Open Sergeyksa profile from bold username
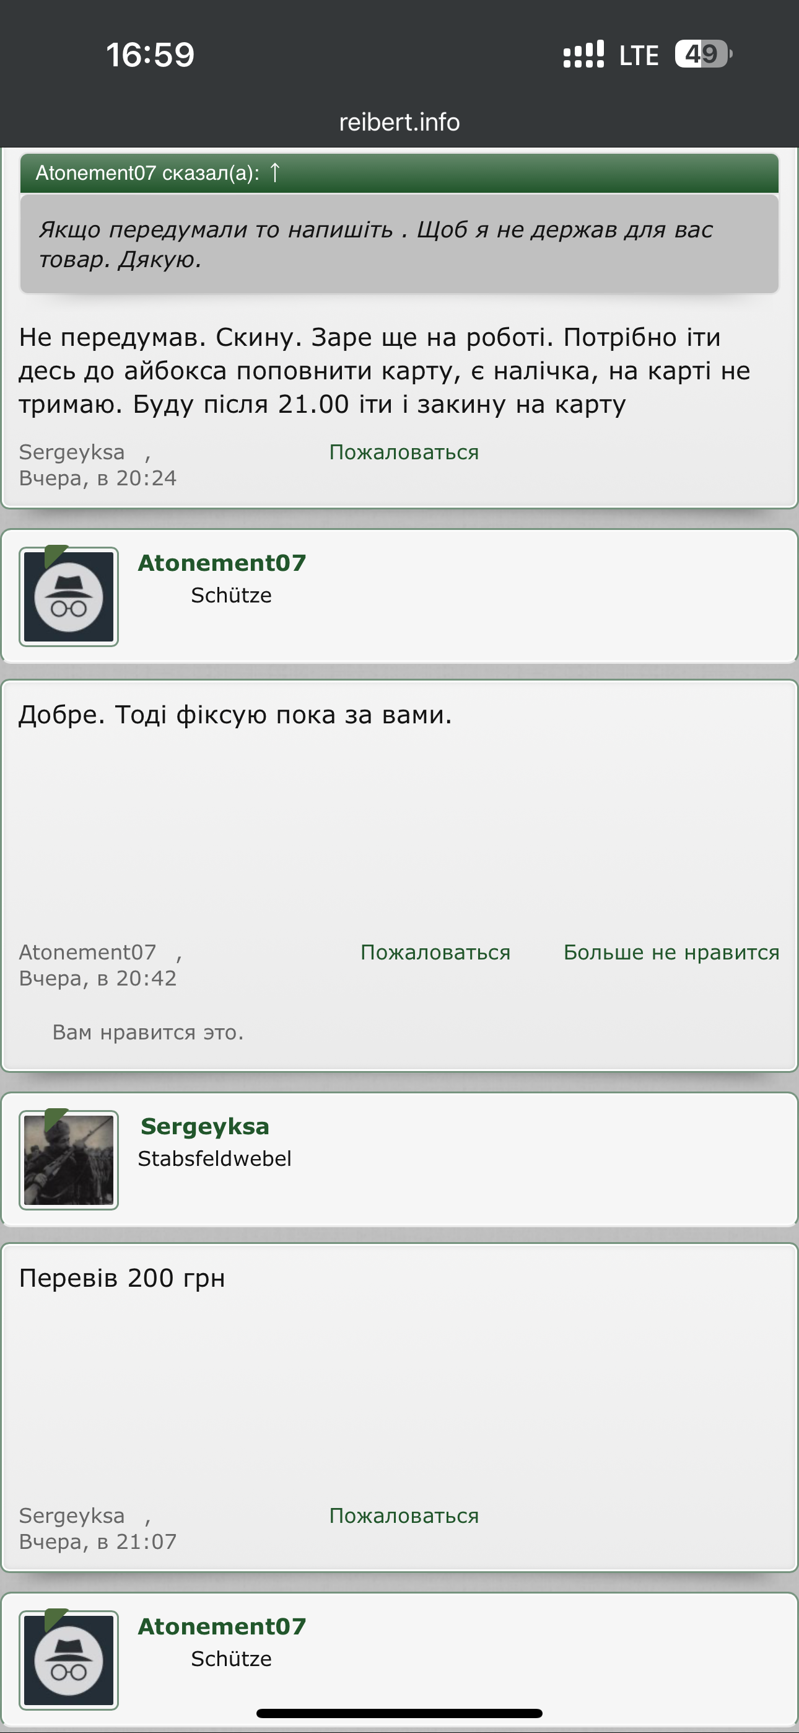The image size is (799, 1733). tap(205, 1126)
